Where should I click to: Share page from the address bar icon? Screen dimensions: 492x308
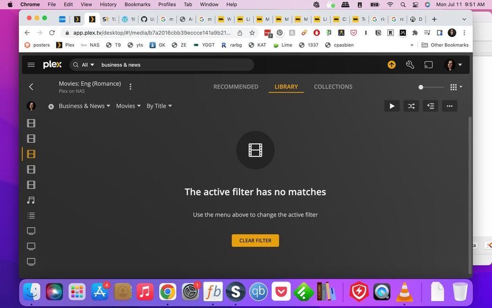tap(240, 33)
